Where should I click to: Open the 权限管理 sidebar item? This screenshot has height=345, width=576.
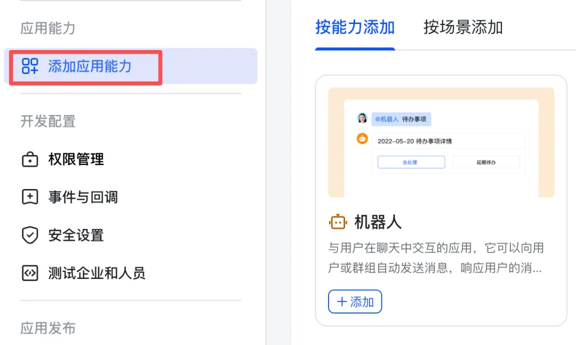[x=76, y=159]
